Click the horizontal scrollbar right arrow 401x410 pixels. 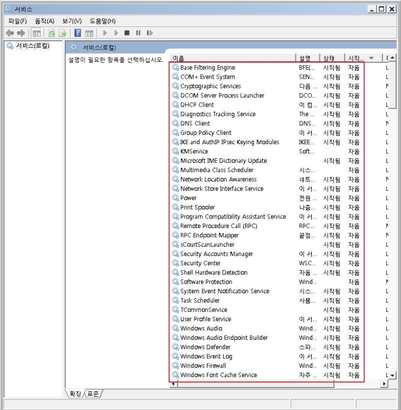384,384
